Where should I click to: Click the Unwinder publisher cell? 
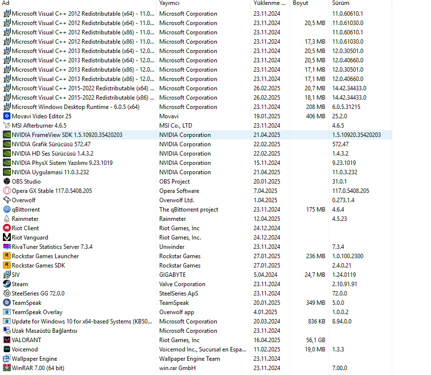click(172, 247)
